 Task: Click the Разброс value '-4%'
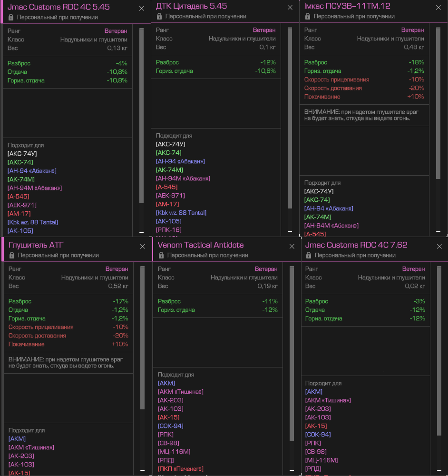point(122,63)
